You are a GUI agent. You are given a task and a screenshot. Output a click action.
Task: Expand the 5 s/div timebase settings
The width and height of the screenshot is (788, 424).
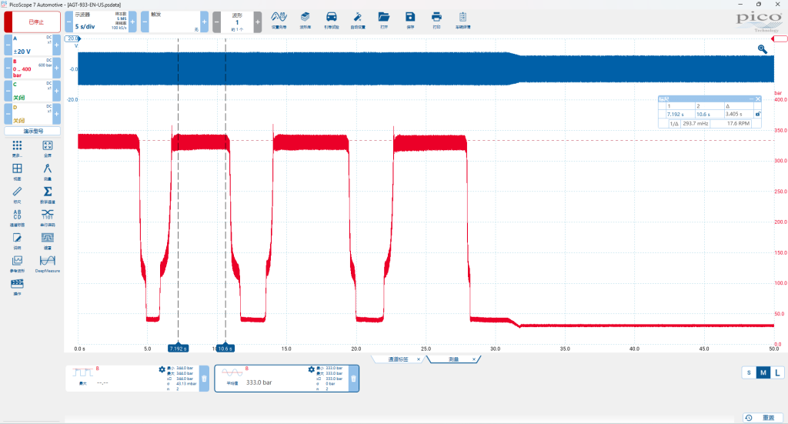click(101, 22)
